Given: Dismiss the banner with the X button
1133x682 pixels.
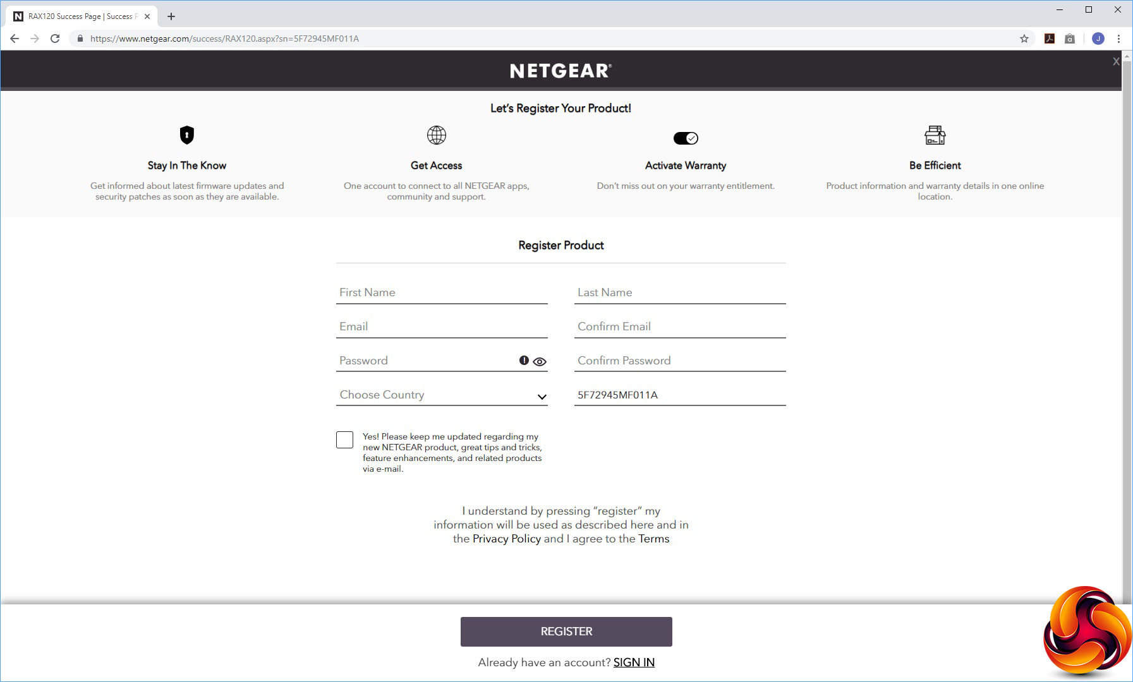Looking at the screenshot, I should coord(1116,61).
